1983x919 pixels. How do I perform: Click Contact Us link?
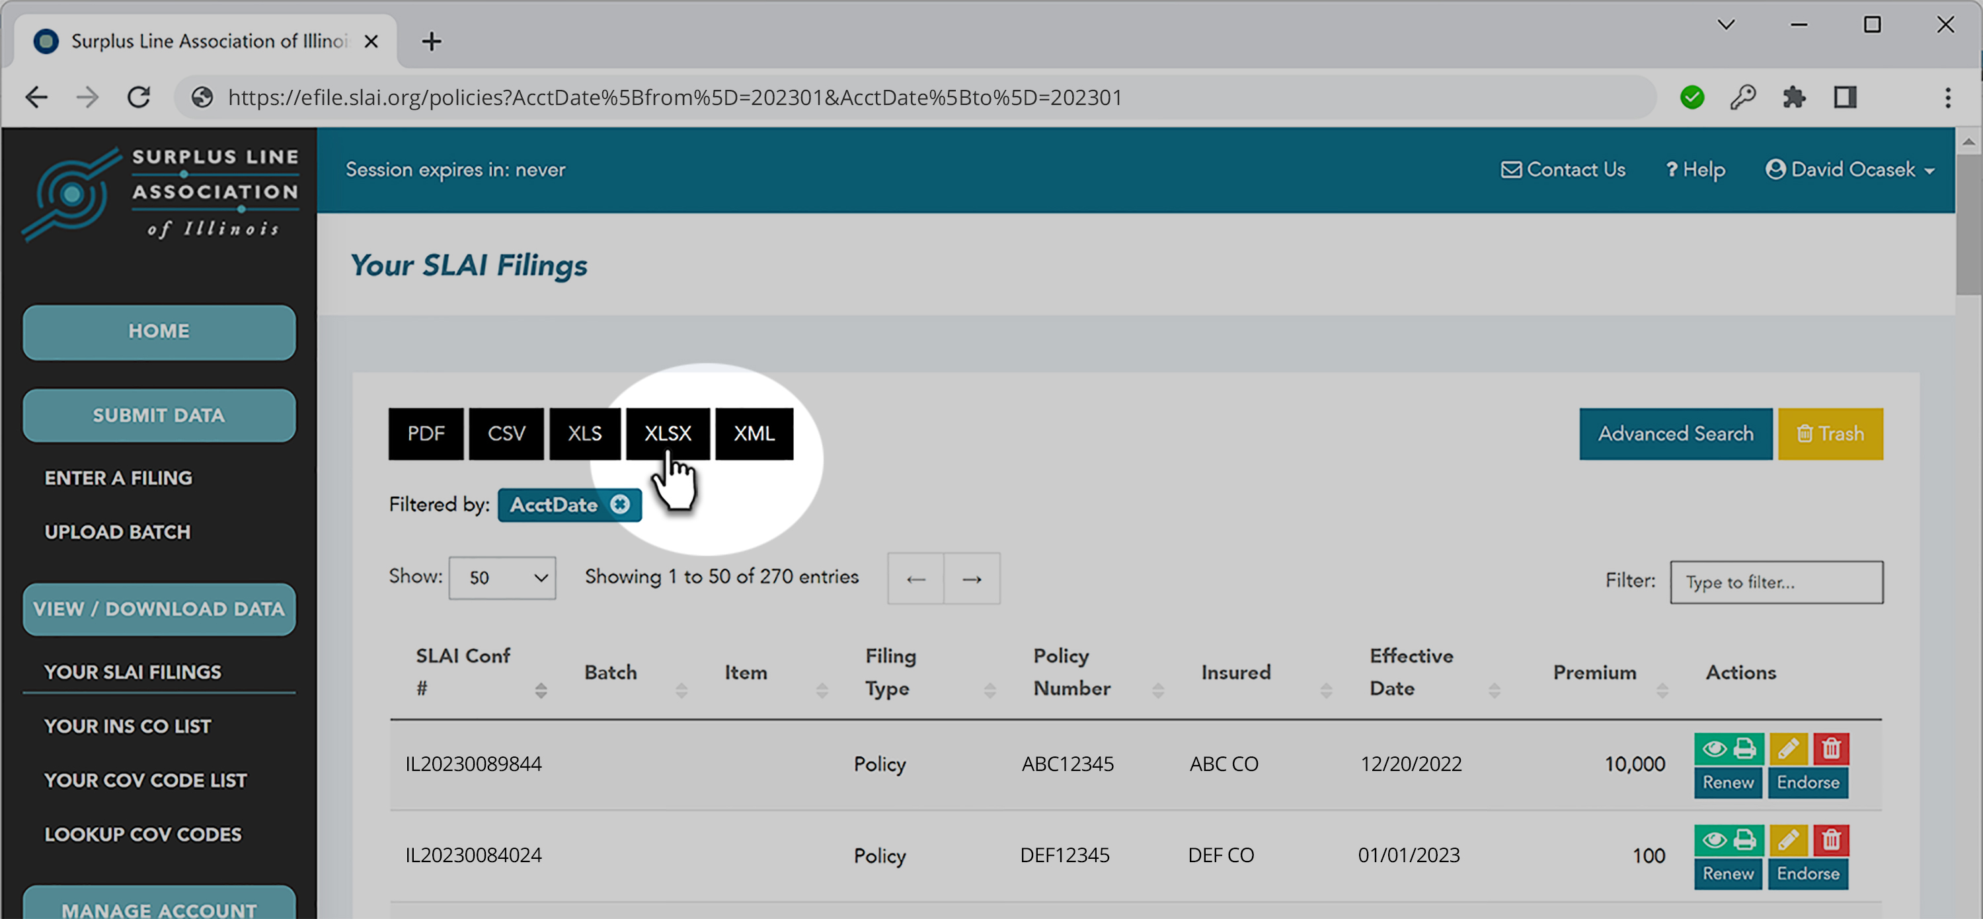pyautogui.click(x=1563, y=169)
